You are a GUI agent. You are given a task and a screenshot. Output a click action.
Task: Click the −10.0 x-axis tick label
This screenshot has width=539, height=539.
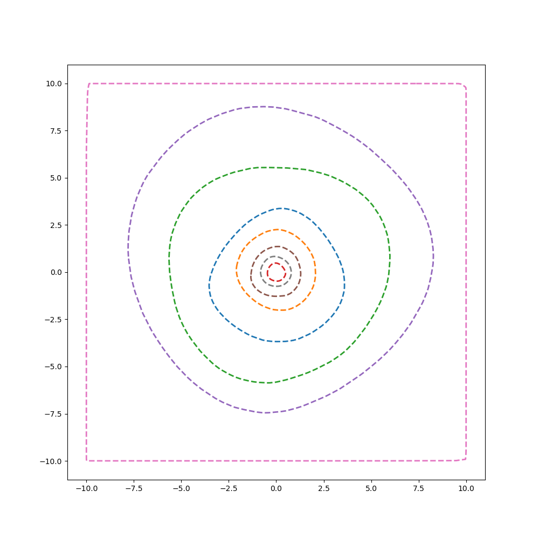(x=86, y=488)
